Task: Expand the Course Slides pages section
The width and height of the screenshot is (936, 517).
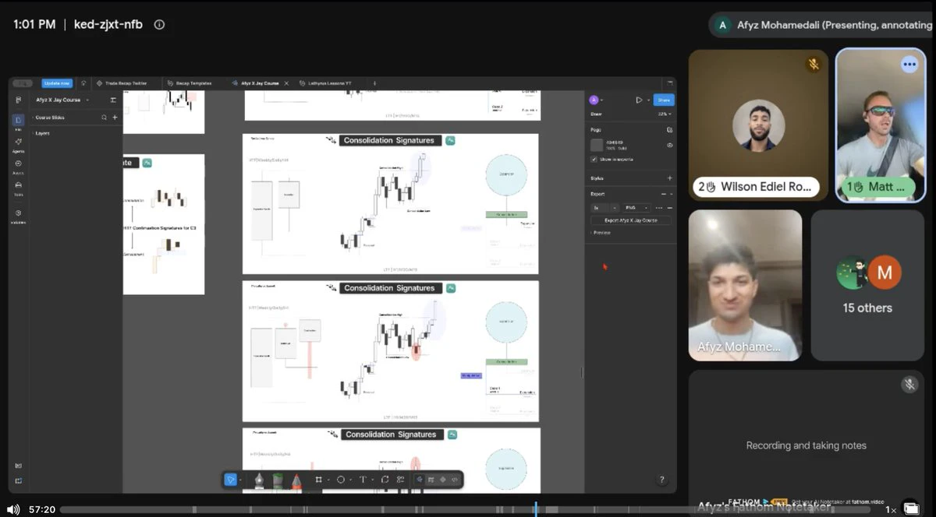Action: [x=48, y=118]
